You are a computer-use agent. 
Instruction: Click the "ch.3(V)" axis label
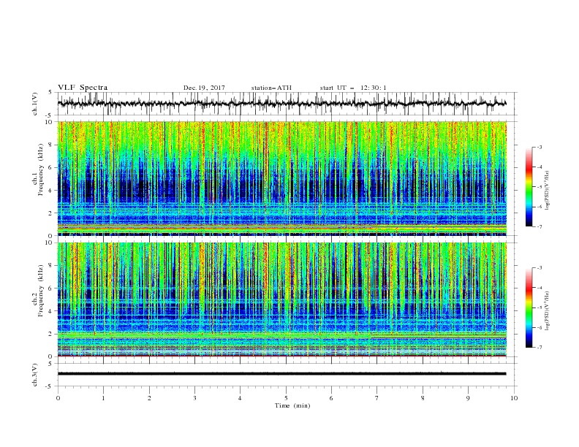35,375
